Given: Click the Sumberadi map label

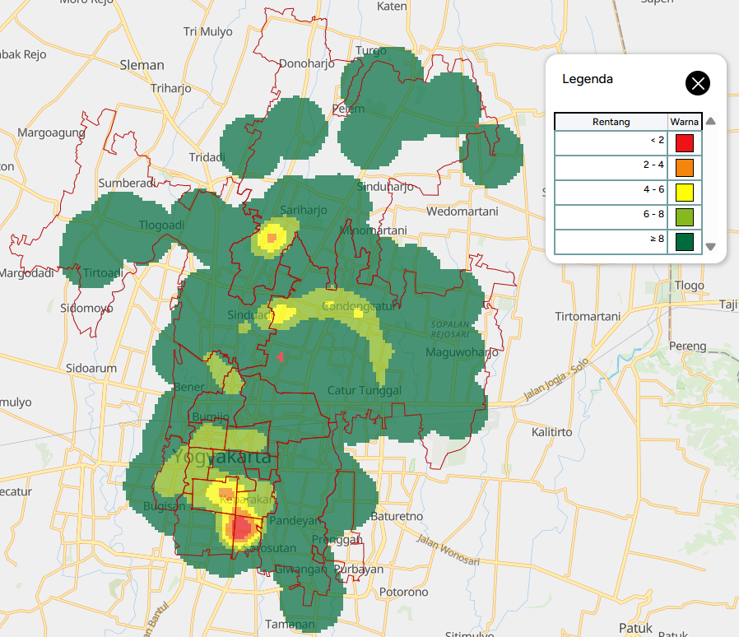Looking at the screenshot, I should (127, 183).
